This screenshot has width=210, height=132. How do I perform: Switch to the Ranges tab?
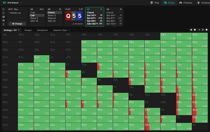(28, 30)
